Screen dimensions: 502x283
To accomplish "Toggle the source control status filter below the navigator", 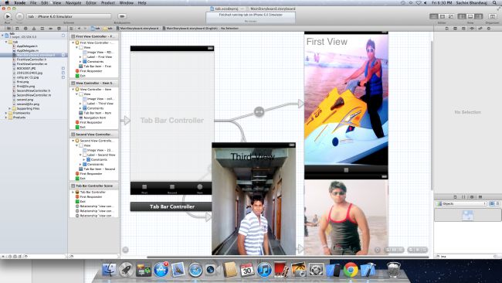I will tap(15, 257).
